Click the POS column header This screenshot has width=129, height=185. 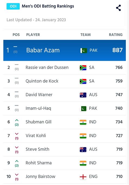(x=16, y=35)
